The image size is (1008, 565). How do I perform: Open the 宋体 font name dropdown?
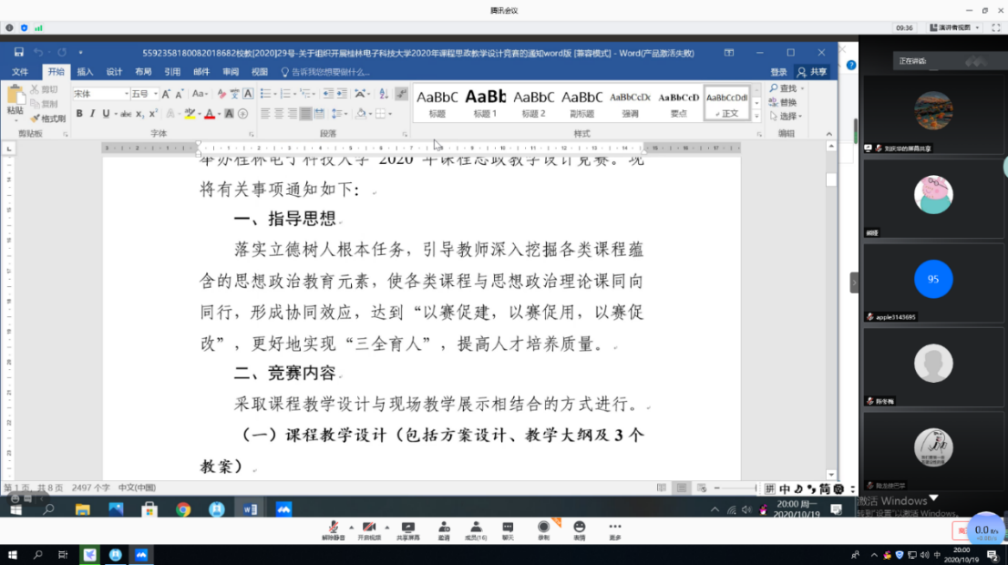126,94
